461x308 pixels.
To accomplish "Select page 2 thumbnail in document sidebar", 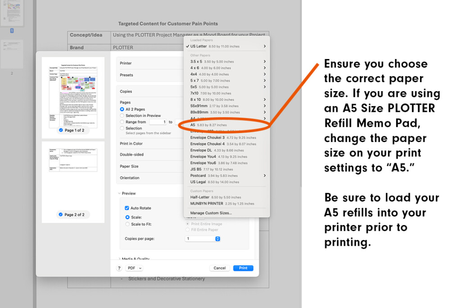I will click(12, 54).
